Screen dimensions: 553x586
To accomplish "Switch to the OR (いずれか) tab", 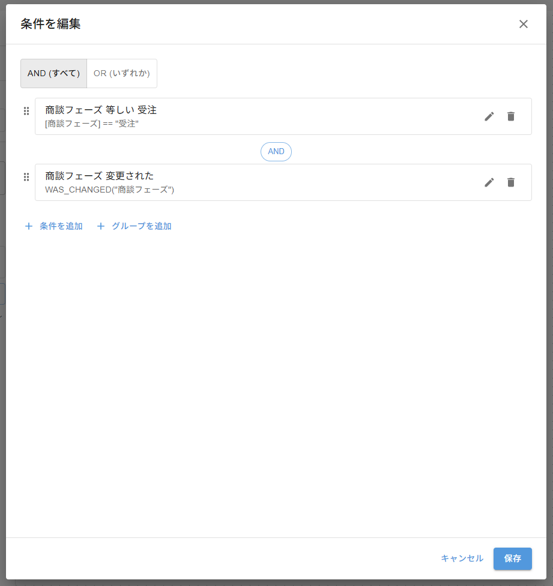I will 122,73.
